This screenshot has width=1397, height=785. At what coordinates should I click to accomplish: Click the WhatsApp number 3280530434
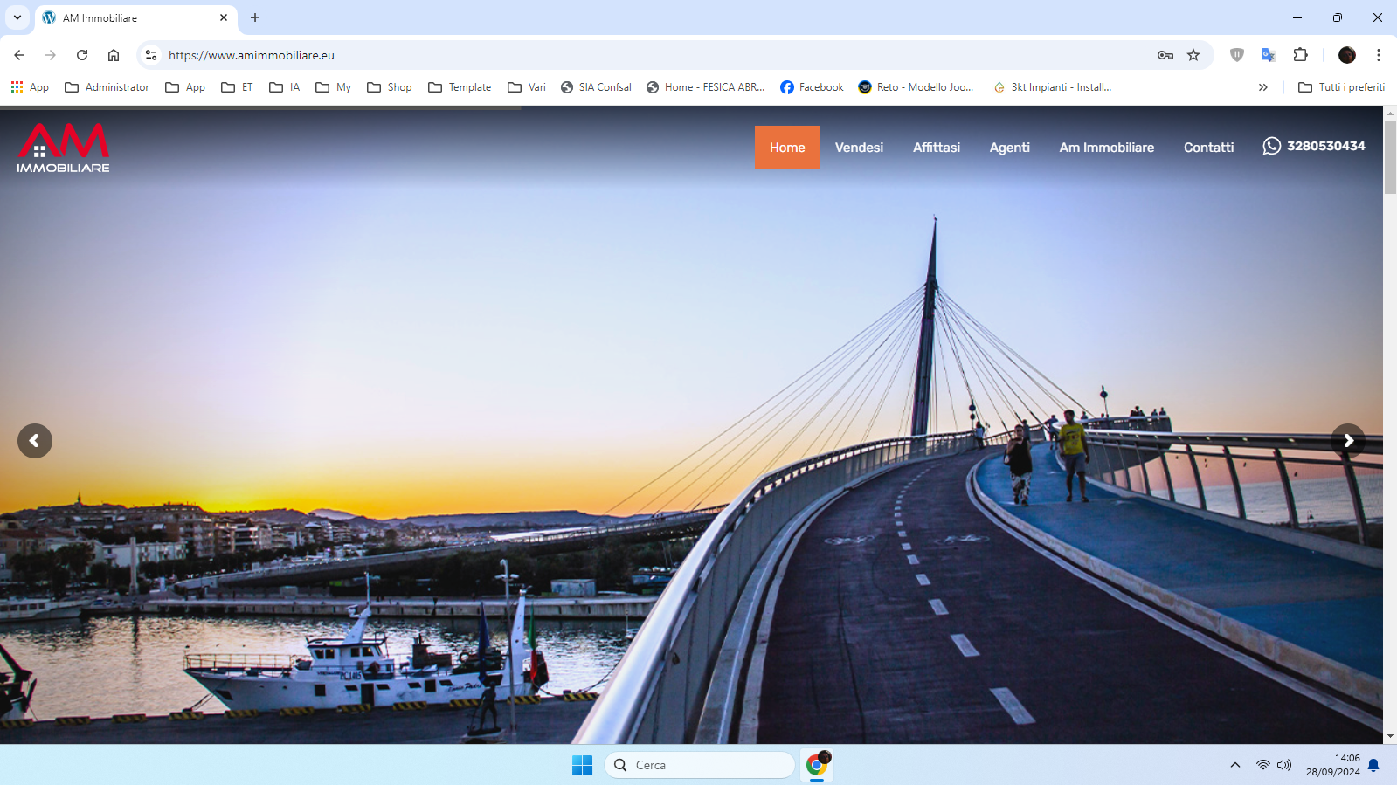pos(1314,146)
